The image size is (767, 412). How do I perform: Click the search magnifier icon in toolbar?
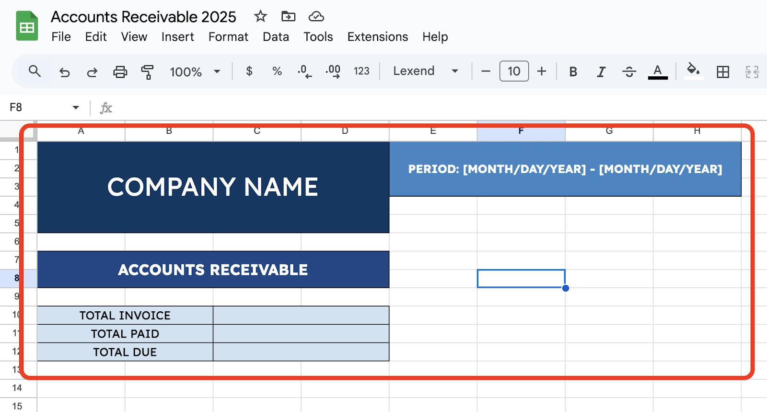pyautogui.click(x=35, y=71)
